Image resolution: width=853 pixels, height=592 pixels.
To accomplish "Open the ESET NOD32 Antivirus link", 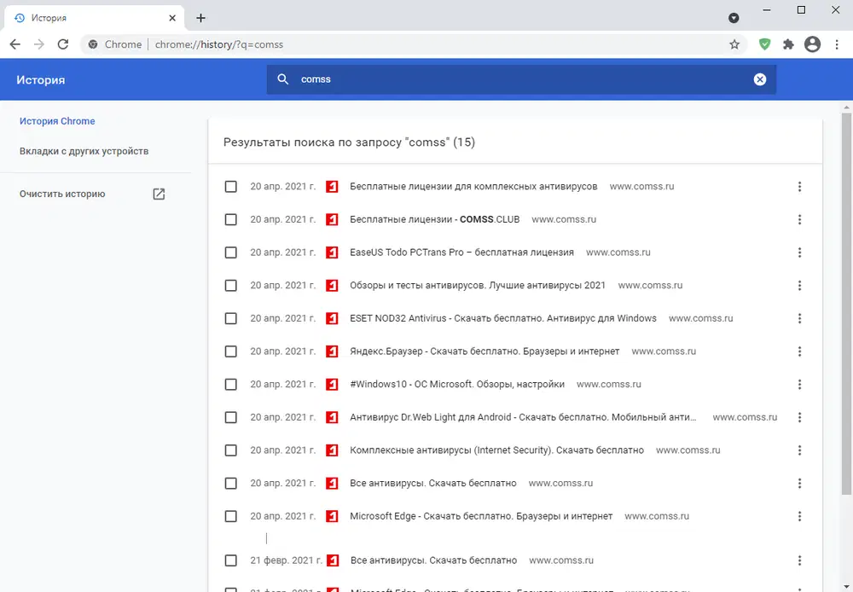I will 503,318.
